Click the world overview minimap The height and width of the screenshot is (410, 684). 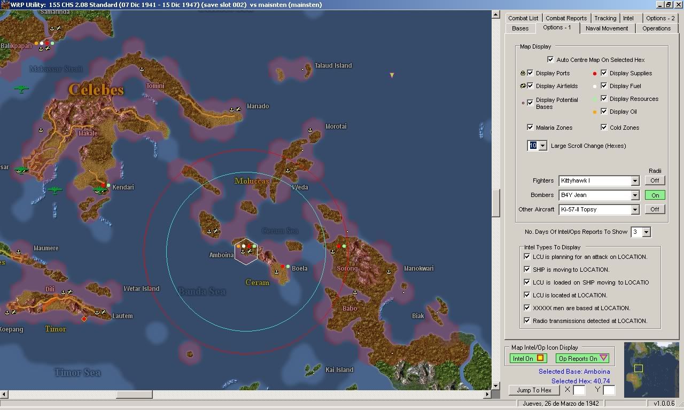(x=651, y=370)
